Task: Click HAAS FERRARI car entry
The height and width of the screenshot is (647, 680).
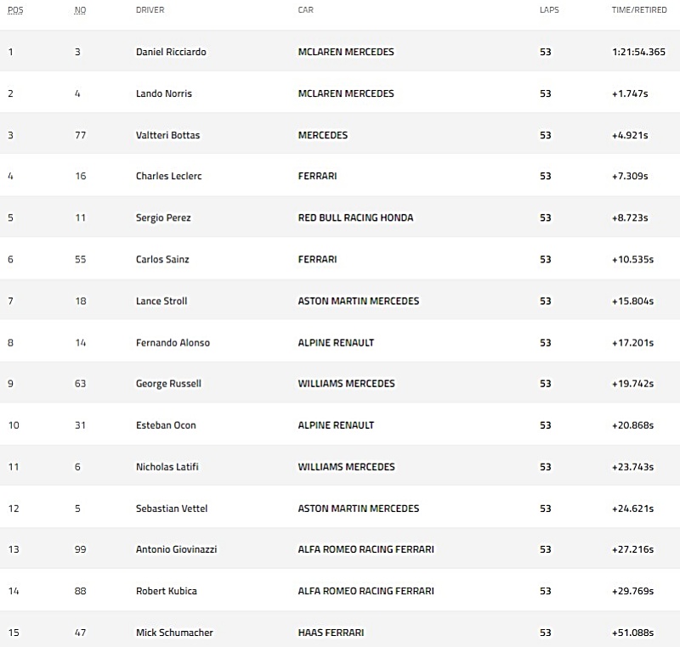Action: 331,633
